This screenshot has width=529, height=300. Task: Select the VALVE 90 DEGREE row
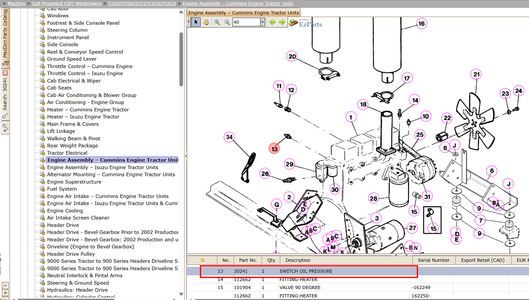[358, 288]
